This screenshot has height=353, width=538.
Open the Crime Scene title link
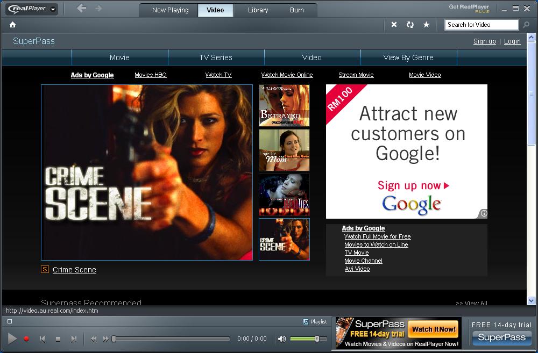(74, 270)
